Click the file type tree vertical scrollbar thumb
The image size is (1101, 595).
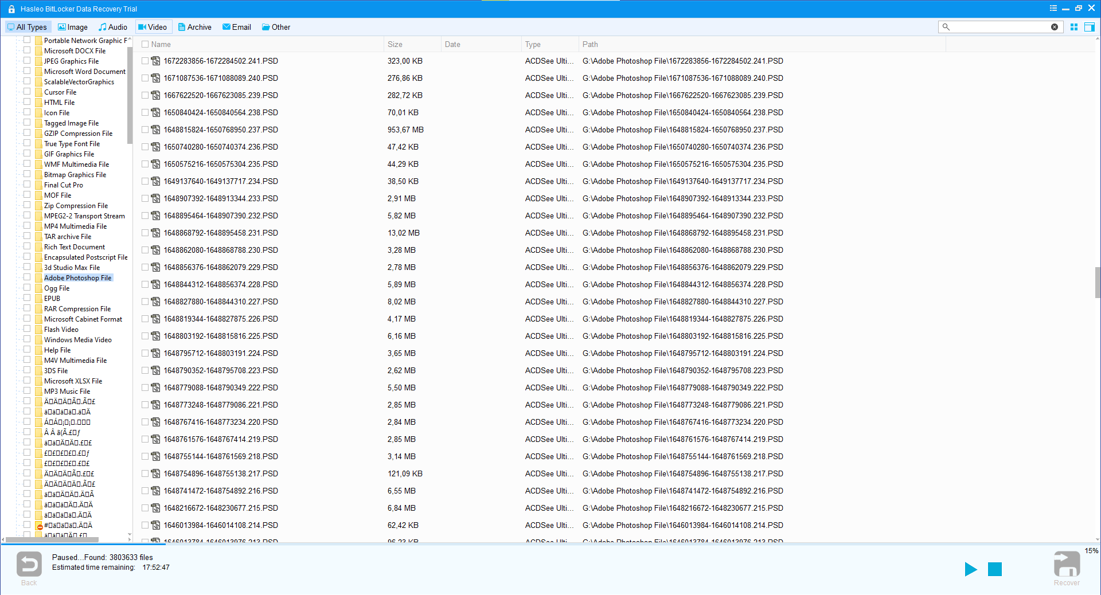[130, 95]
